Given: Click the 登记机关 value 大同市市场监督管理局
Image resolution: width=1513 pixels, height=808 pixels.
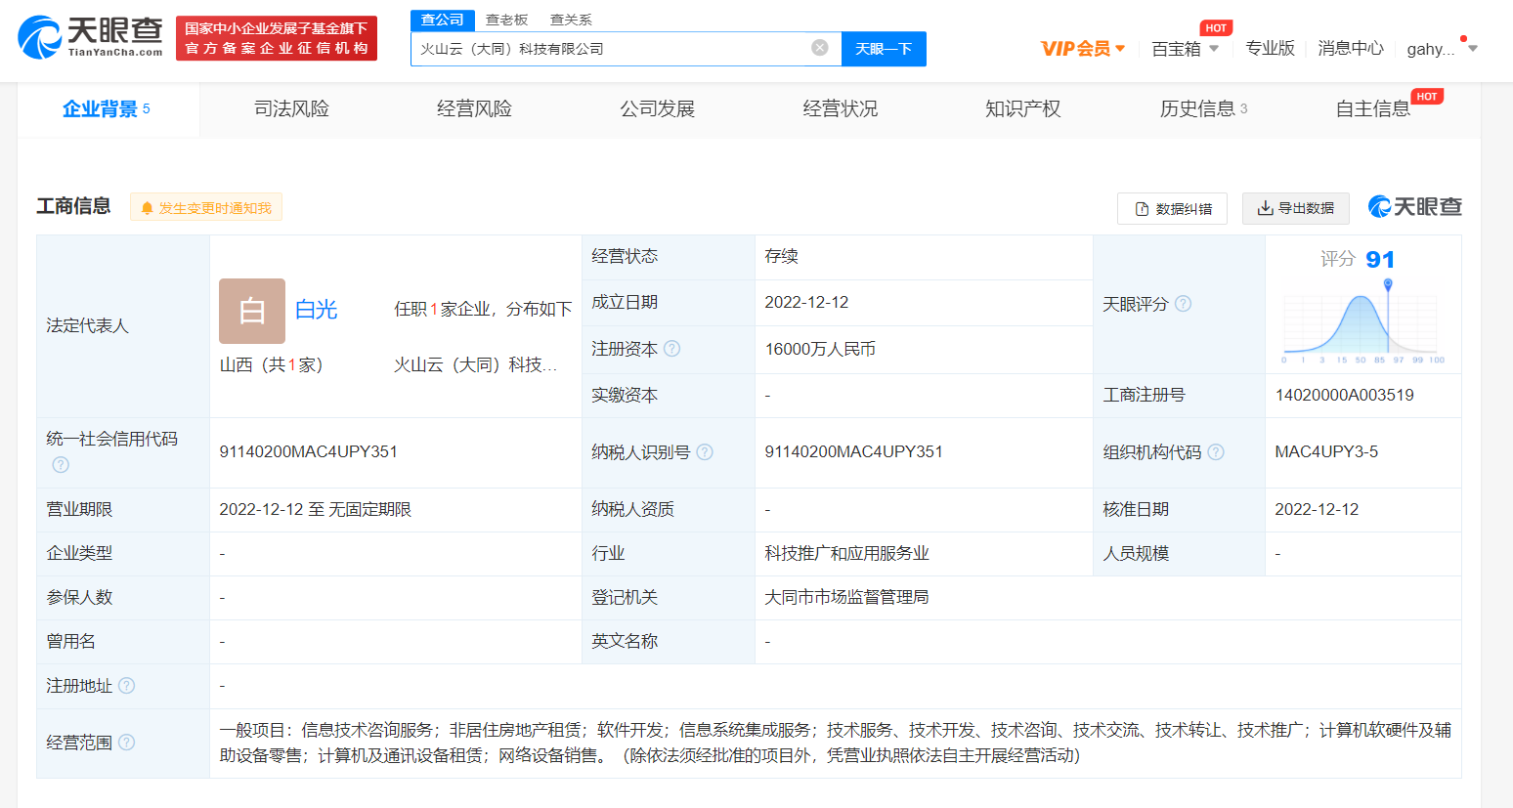Looking at the screenshot, I should 846,597.
